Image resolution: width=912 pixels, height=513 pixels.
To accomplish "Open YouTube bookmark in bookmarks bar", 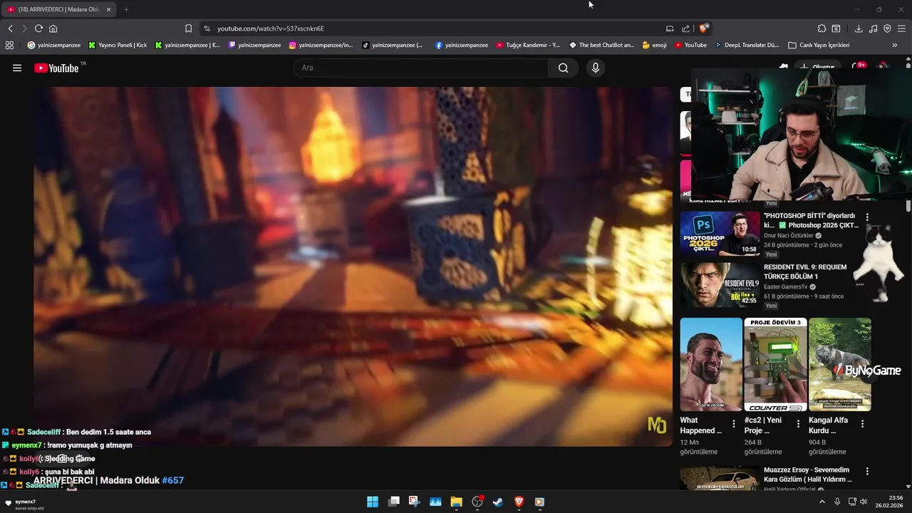I will click(x=691, y=45).
